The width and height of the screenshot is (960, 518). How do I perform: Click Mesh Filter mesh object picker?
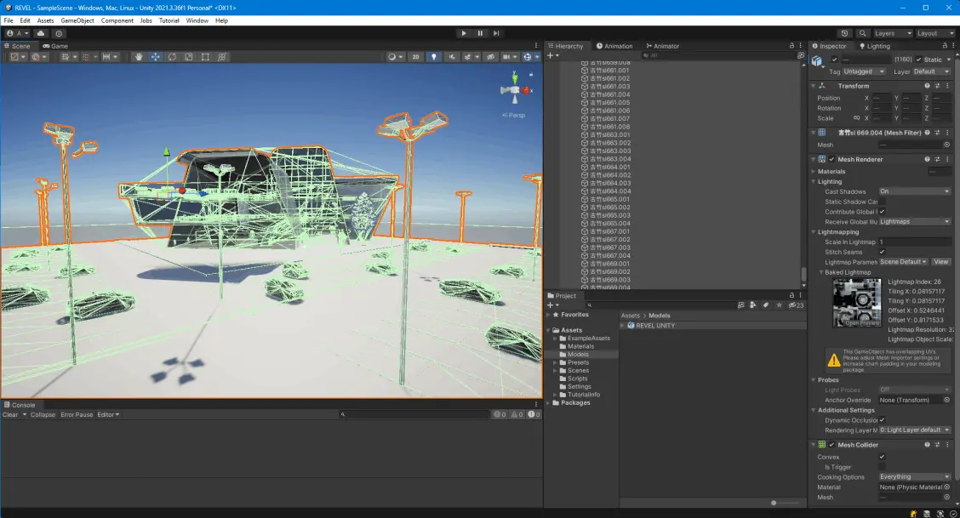(946, 145)
